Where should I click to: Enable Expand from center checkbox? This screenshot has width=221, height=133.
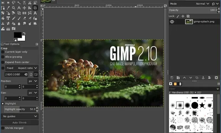[x=3, y=62]
